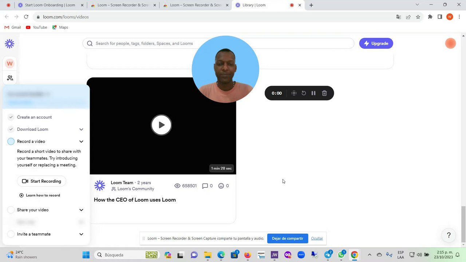Open the profile avatar at top right
466x262 pixels.
(450, 43)
